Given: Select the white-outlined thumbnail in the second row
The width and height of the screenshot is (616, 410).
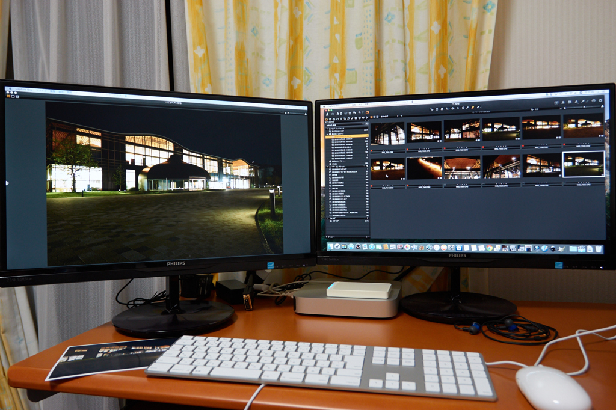Looking at the screenshot, I should (583, 165).
